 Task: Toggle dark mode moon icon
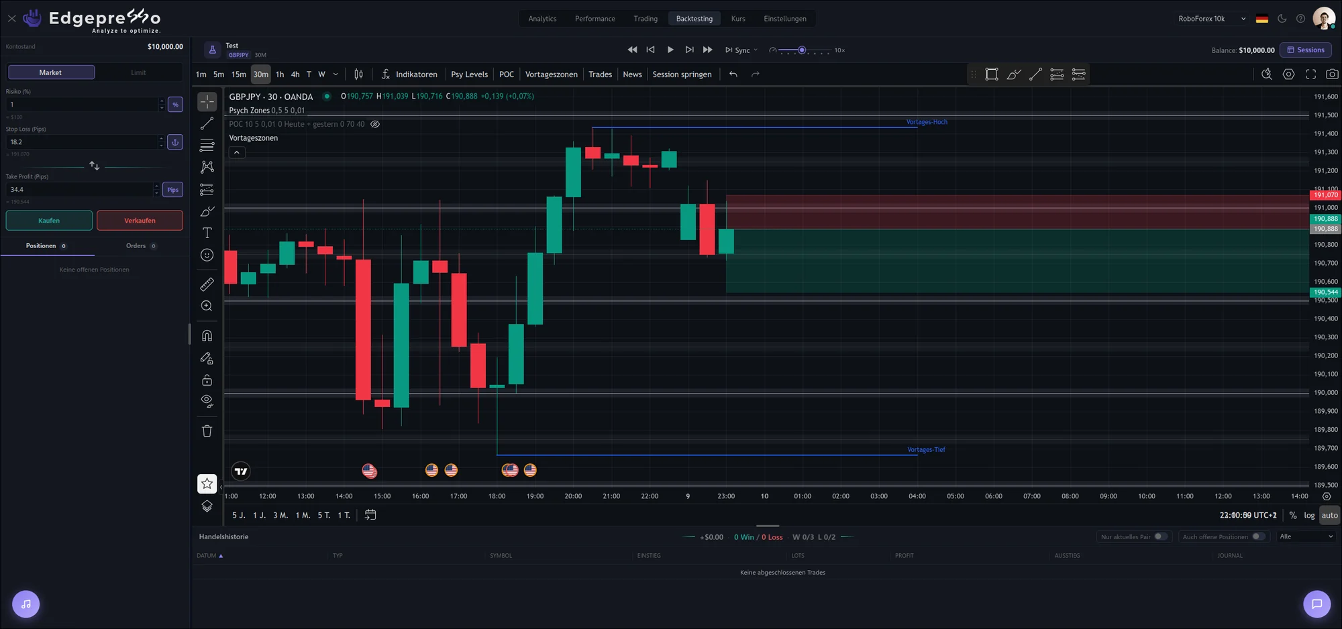[x=1282, y=19]
